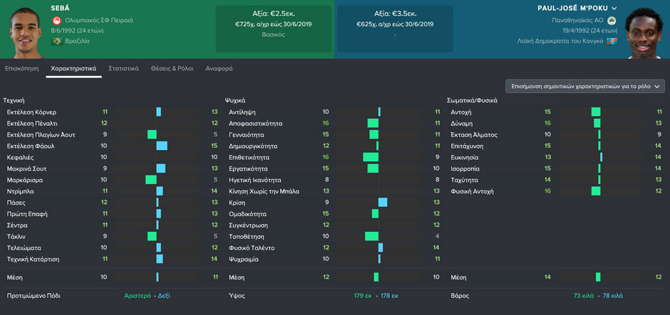Click the Brazil flag icon
Image resolution: width=670 pixels, height=315 pixels.
pyautogui.click(x=56, y=42)
